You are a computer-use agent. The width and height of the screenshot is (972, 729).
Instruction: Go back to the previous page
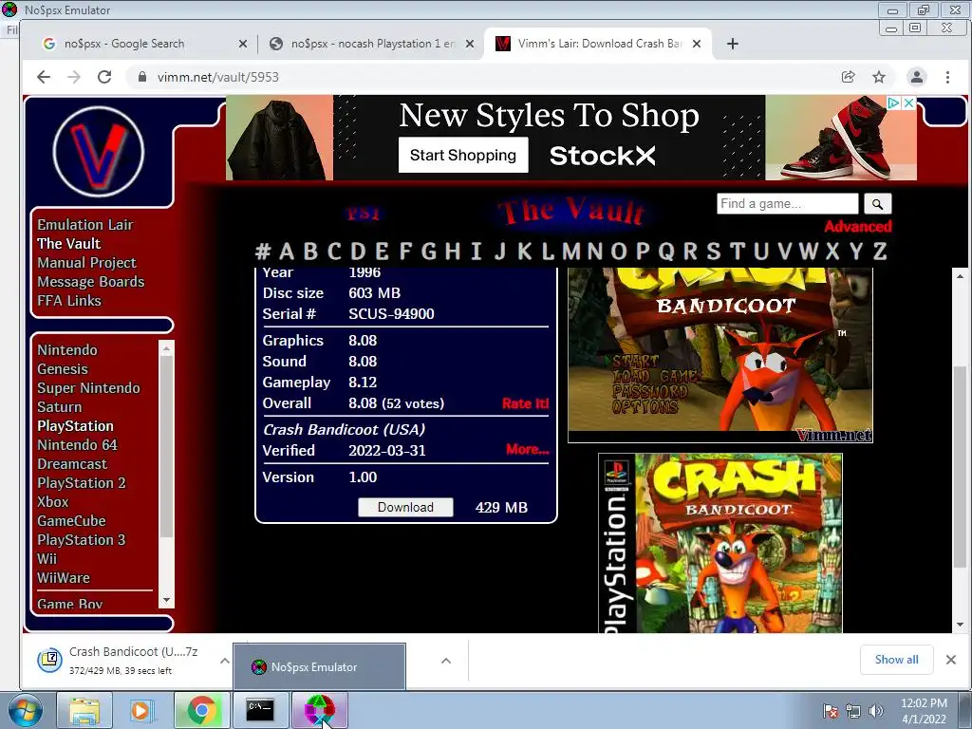44,77
